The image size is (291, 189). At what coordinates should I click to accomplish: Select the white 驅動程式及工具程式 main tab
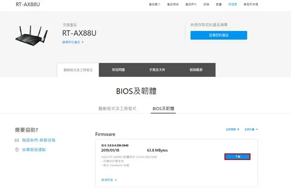(x=78, y=70)
